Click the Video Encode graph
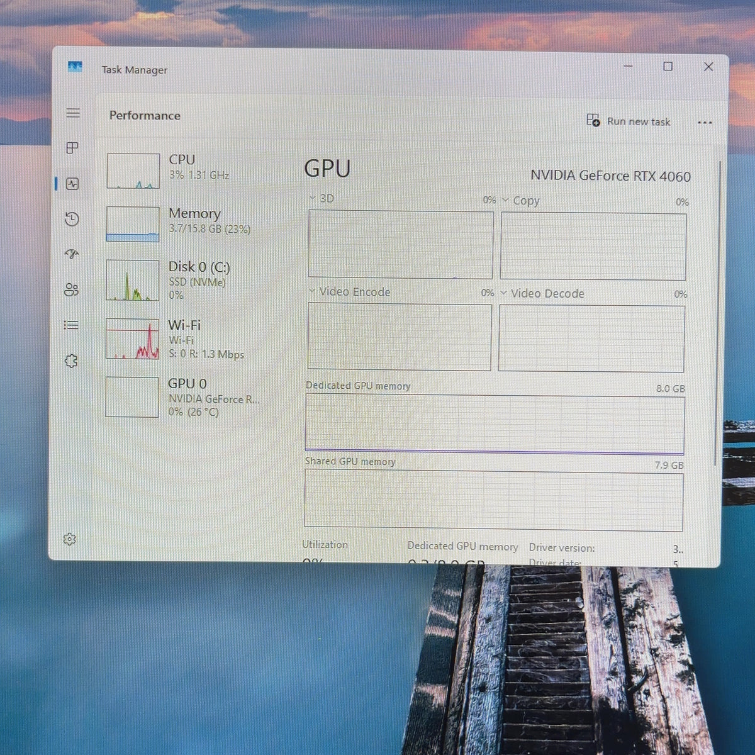The image size is (755, 755). 400,337
